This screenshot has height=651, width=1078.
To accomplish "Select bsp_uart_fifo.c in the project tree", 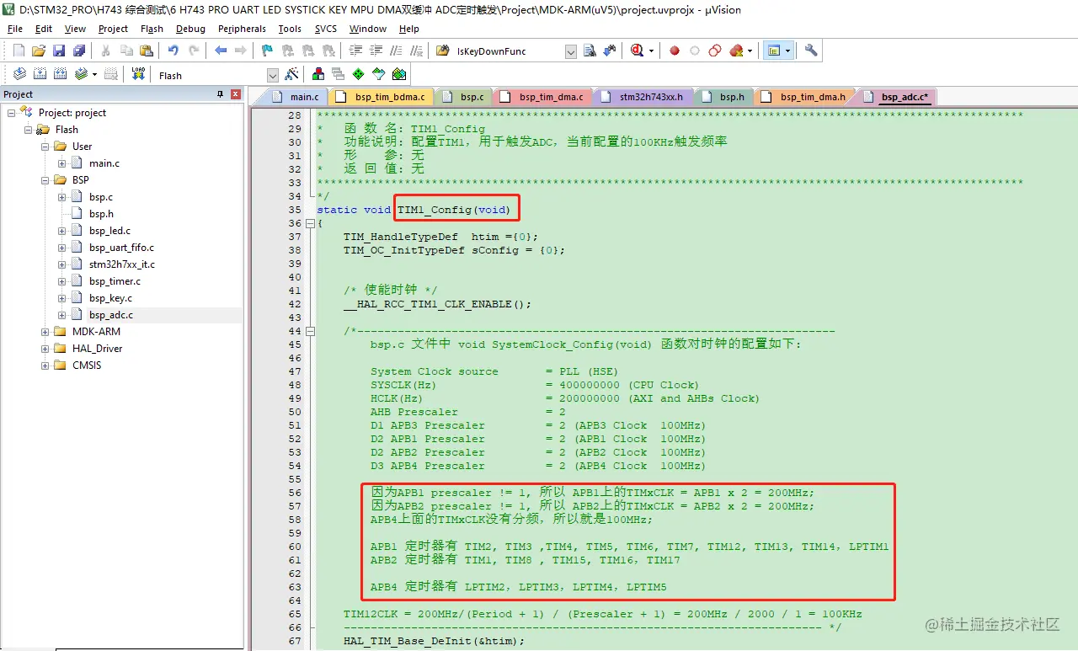I will pyautogui.click(x=121, y=248).
